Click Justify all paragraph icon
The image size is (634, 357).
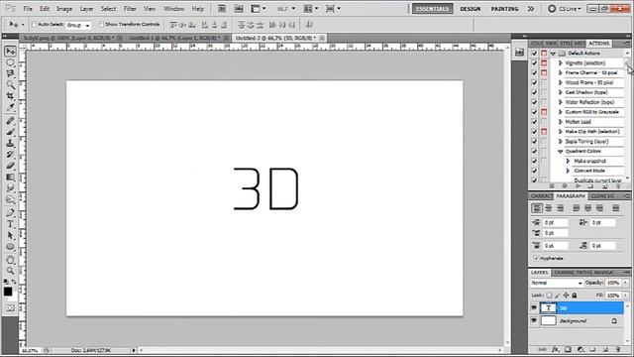(x=616, y=208)
